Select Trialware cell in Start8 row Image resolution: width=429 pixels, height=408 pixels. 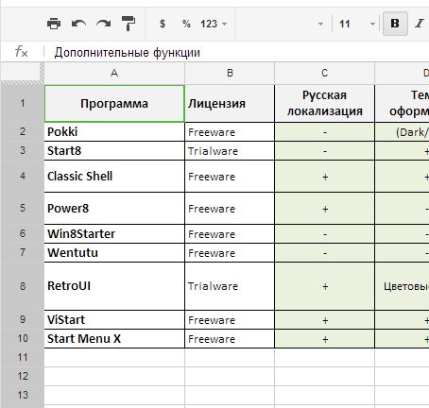click(x=230, y=151)
